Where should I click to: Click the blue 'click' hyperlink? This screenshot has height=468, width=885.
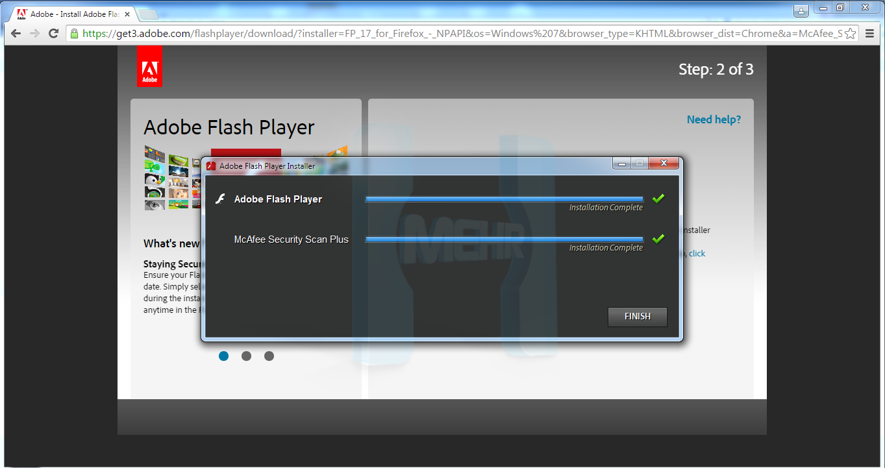click(697, 253)
